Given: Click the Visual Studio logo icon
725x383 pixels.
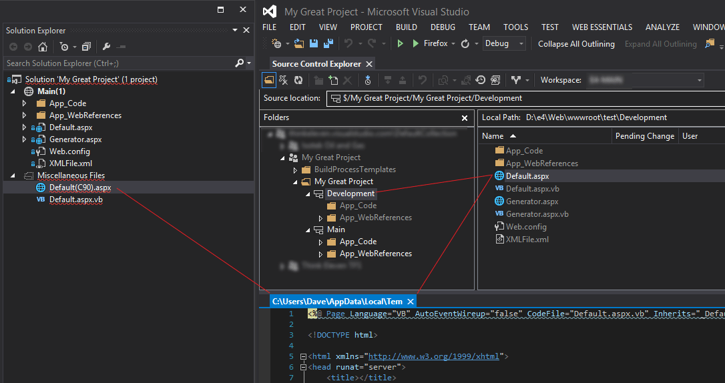Looking at the screenshot, I should coord(270,11).
